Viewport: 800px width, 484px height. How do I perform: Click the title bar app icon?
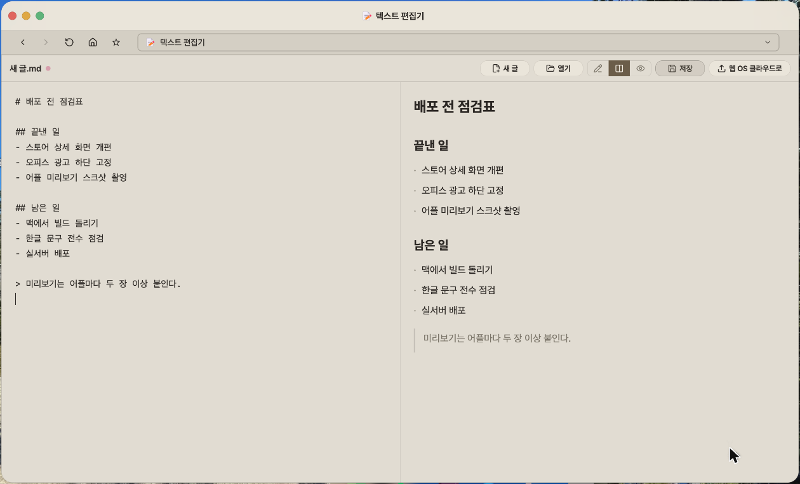coord(367,16)
